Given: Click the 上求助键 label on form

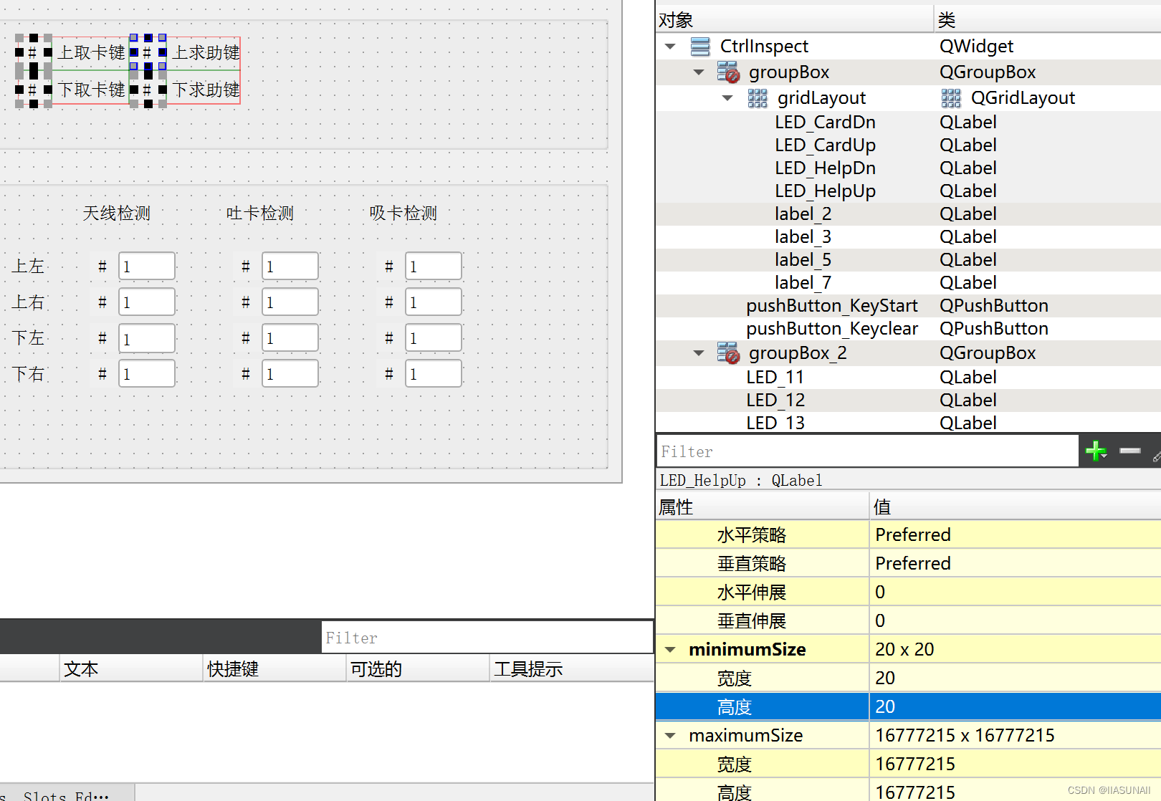Looking at the screenshot, I should 206,52.
